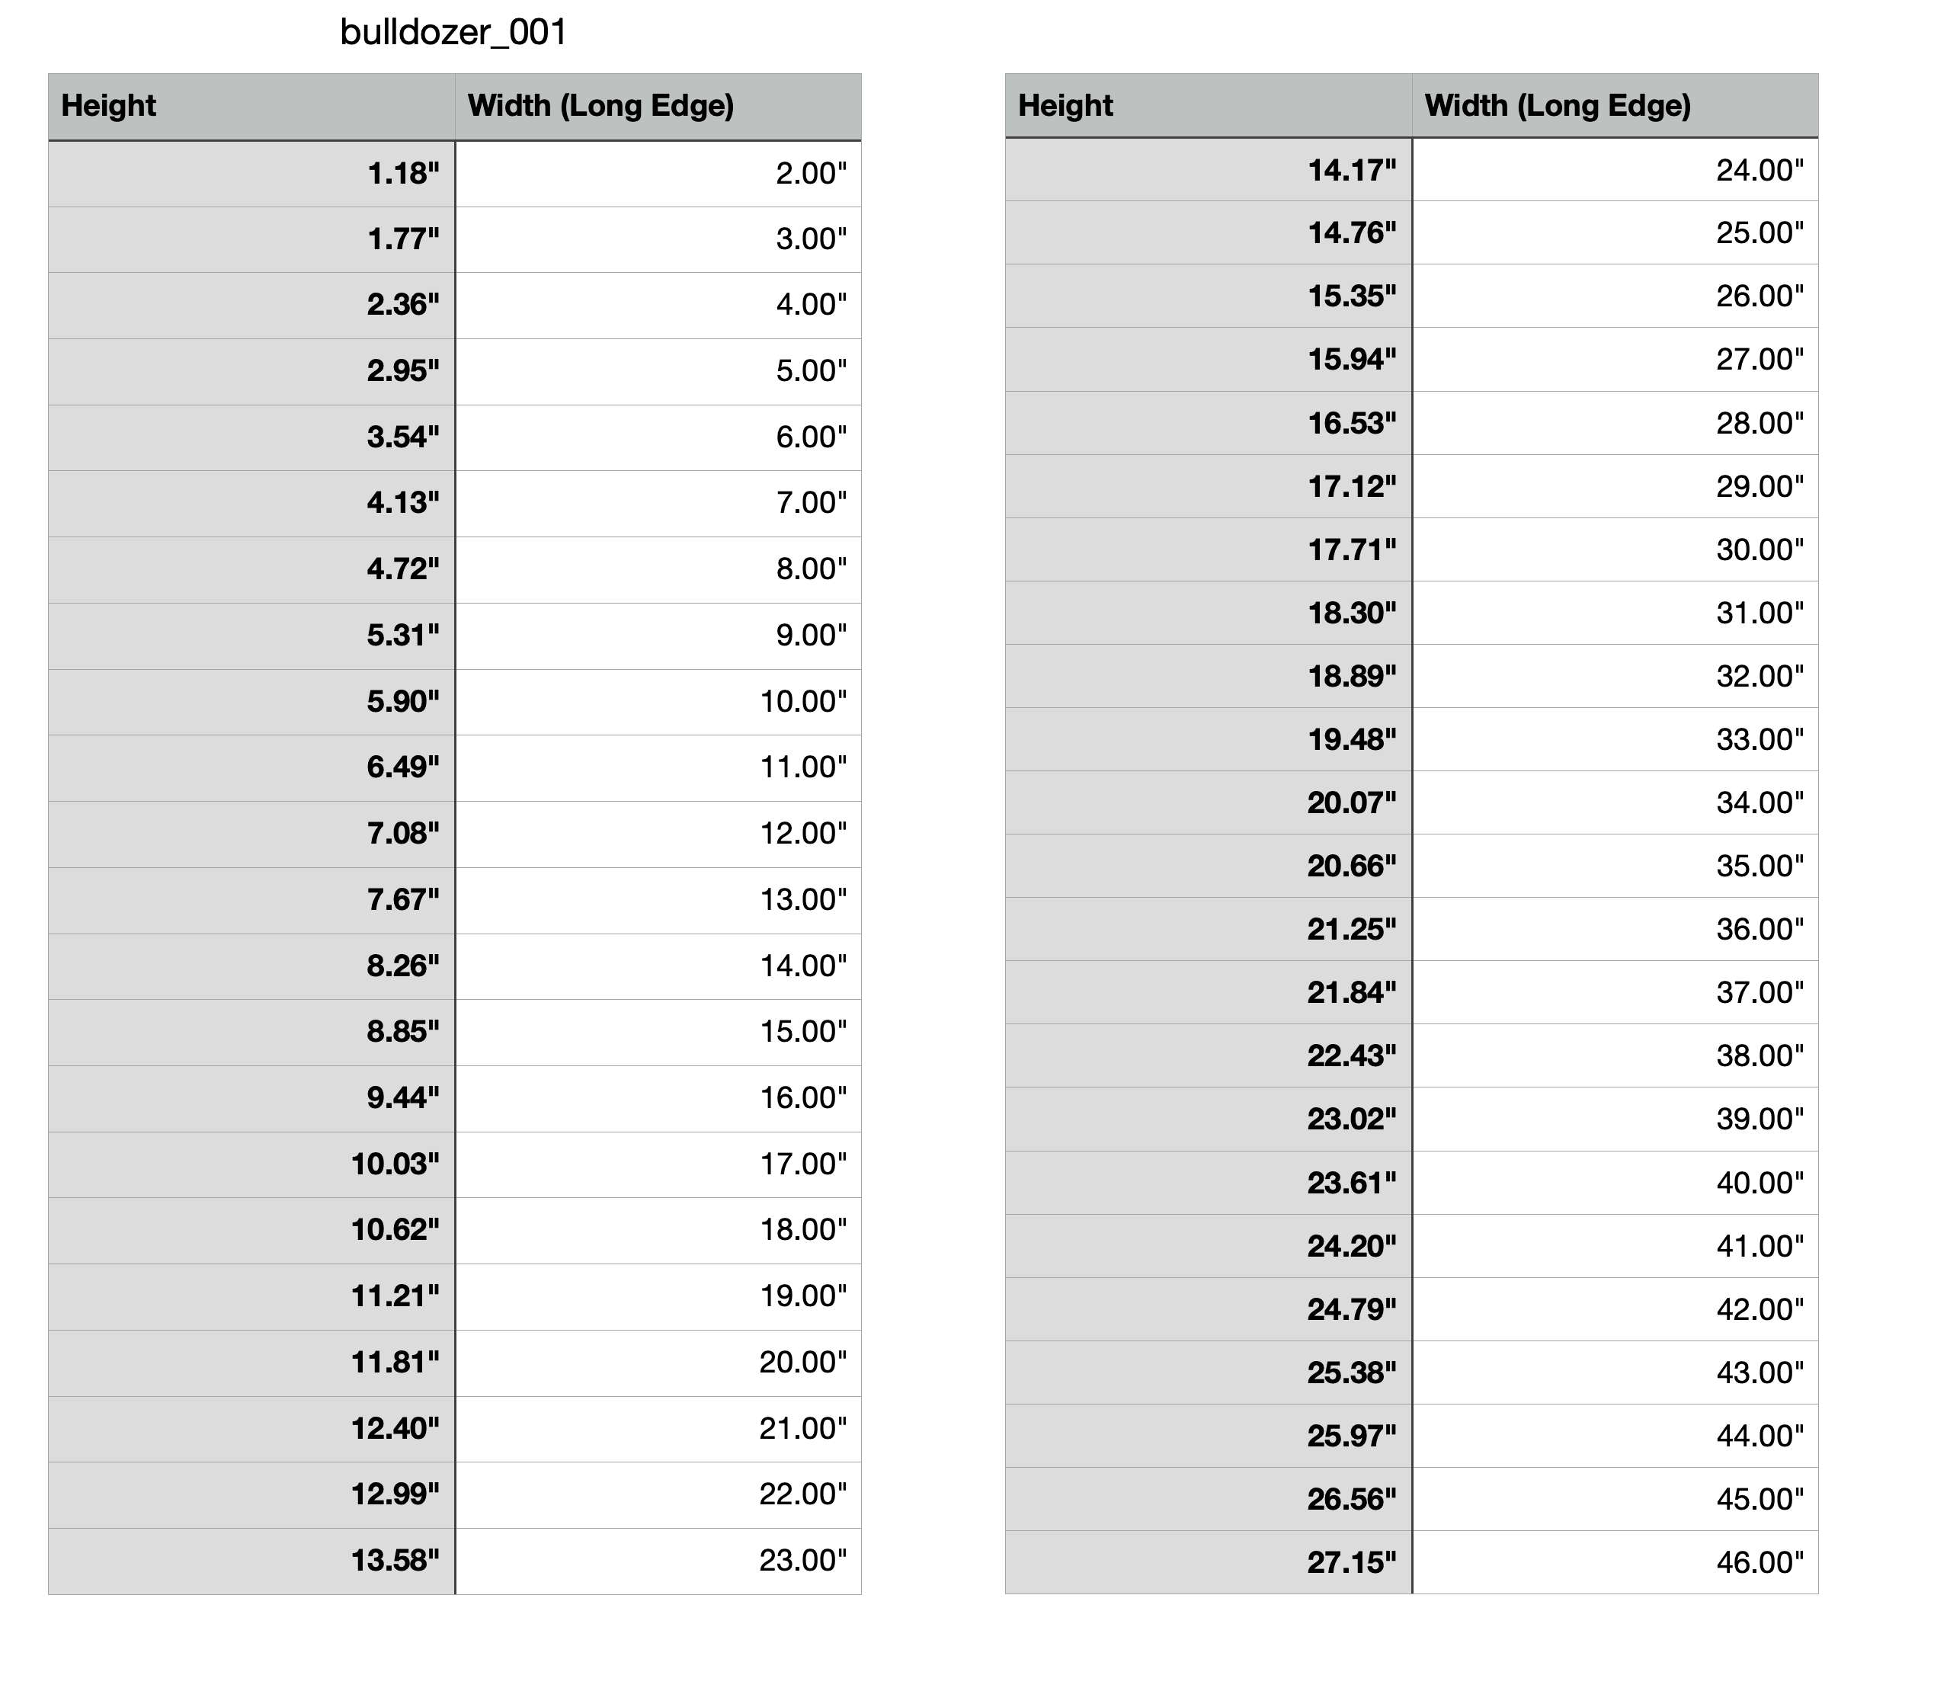The height and width of the screenshot is (1704, 1934).
Task: Select the 14.17" height cell
Action: (1351, 170)
